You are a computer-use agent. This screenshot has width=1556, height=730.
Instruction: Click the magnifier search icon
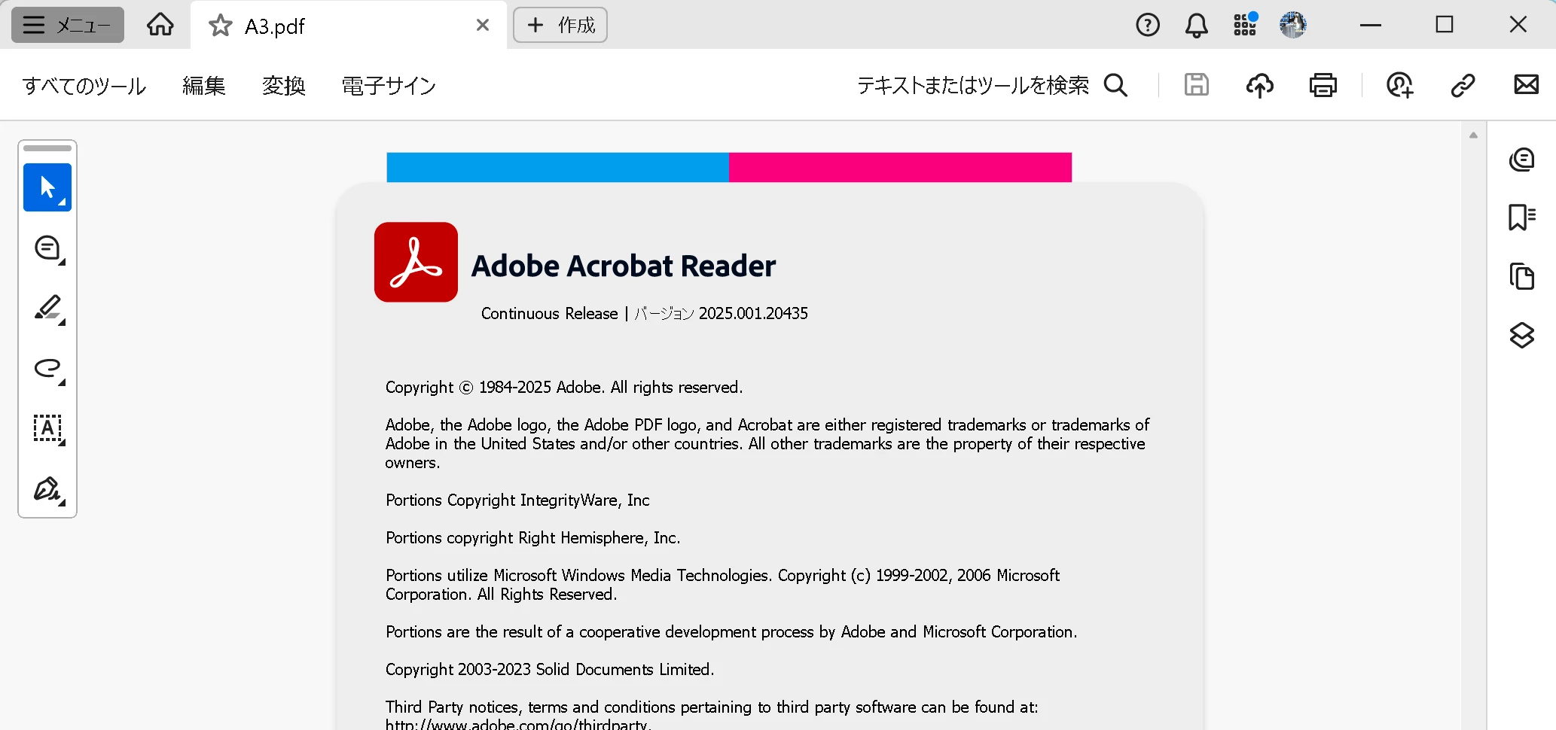tap(1116, 86)
